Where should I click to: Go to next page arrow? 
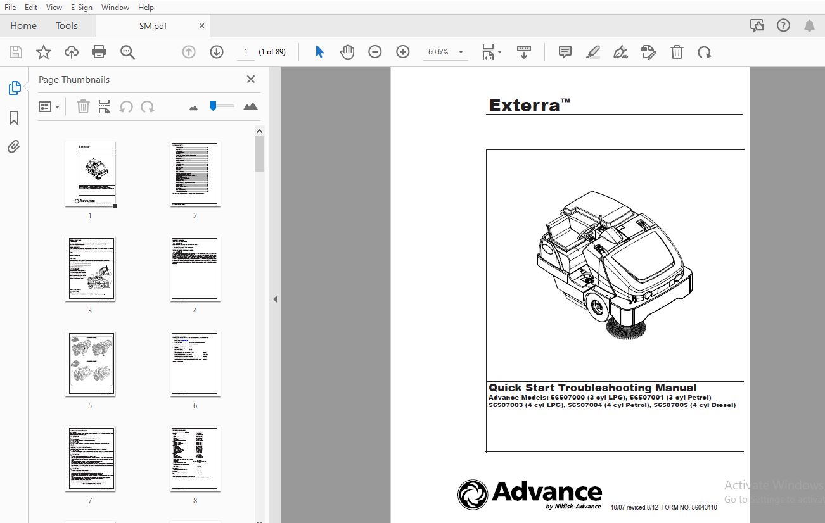point(217,52)
